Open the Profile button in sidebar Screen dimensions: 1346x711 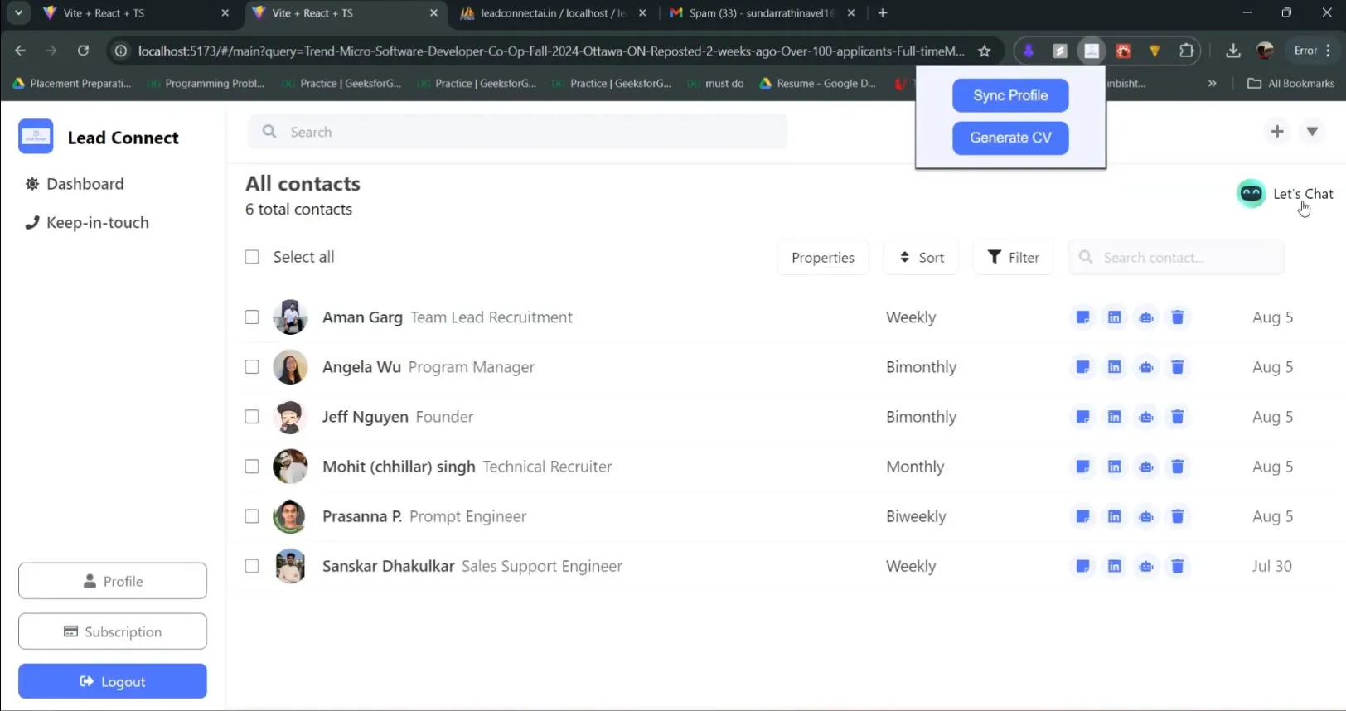point(113,581)
